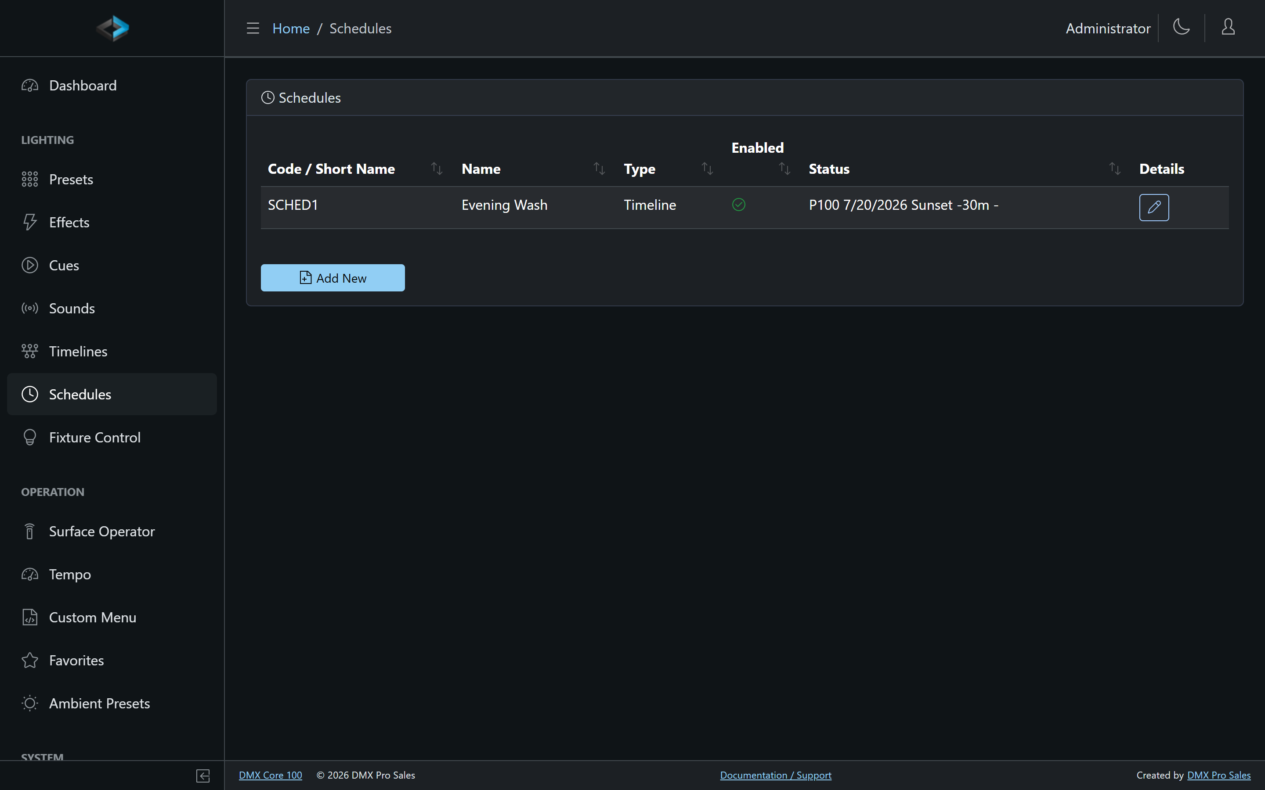Viewport: 1265px width, 790px height.
Task: Open the Effects menu item
Action: pos(112,222)
